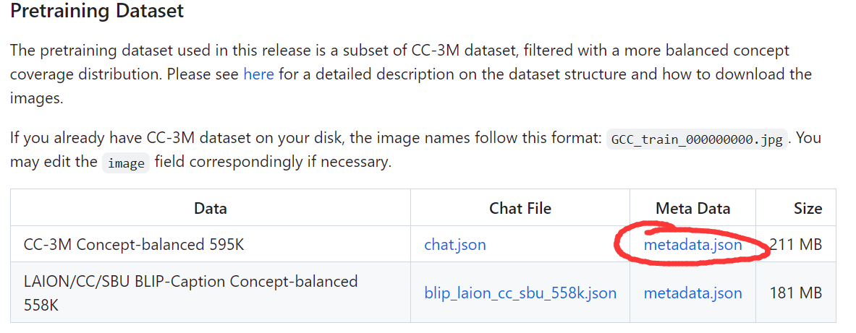Open metadata.json for the CC-3M 595K row
The image size is (856, 333).
click(692, 245)
